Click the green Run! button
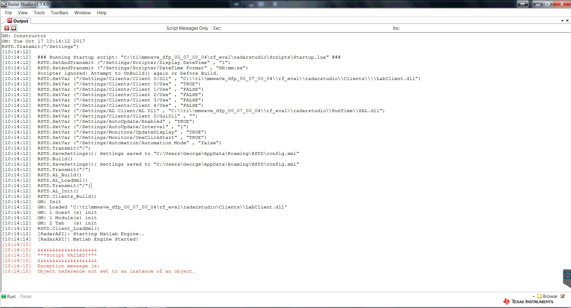Screen dimensions: 571x308 click(x=9, y=296)
